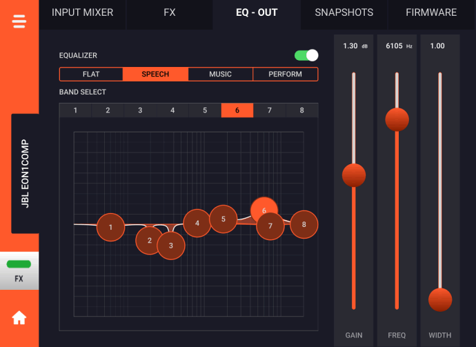Disable the Equalizer switch
Screen dimensions: 476x347
[306, 55]
